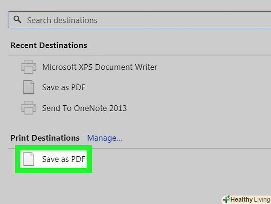Click the Healthy Living cross logo icon
The width and height of the screenshot is (271, 204).
226,200
